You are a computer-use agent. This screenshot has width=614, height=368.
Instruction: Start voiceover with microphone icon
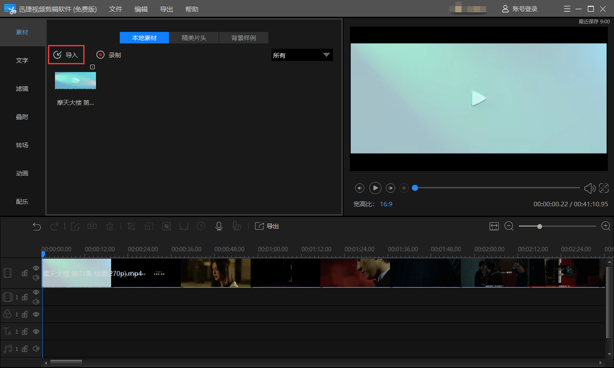click(x=219, y=226)
